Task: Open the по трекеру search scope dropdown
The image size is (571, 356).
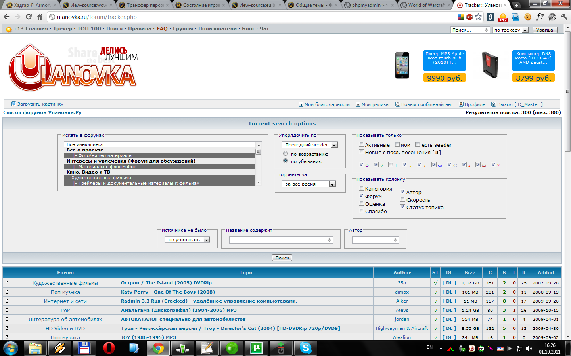Action: [511, 30]
